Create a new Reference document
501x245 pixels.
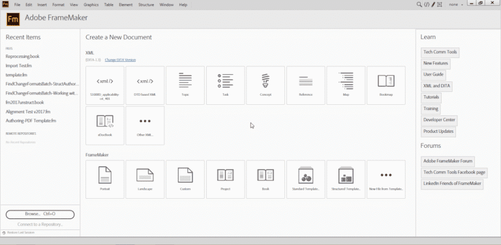(306, 85)
